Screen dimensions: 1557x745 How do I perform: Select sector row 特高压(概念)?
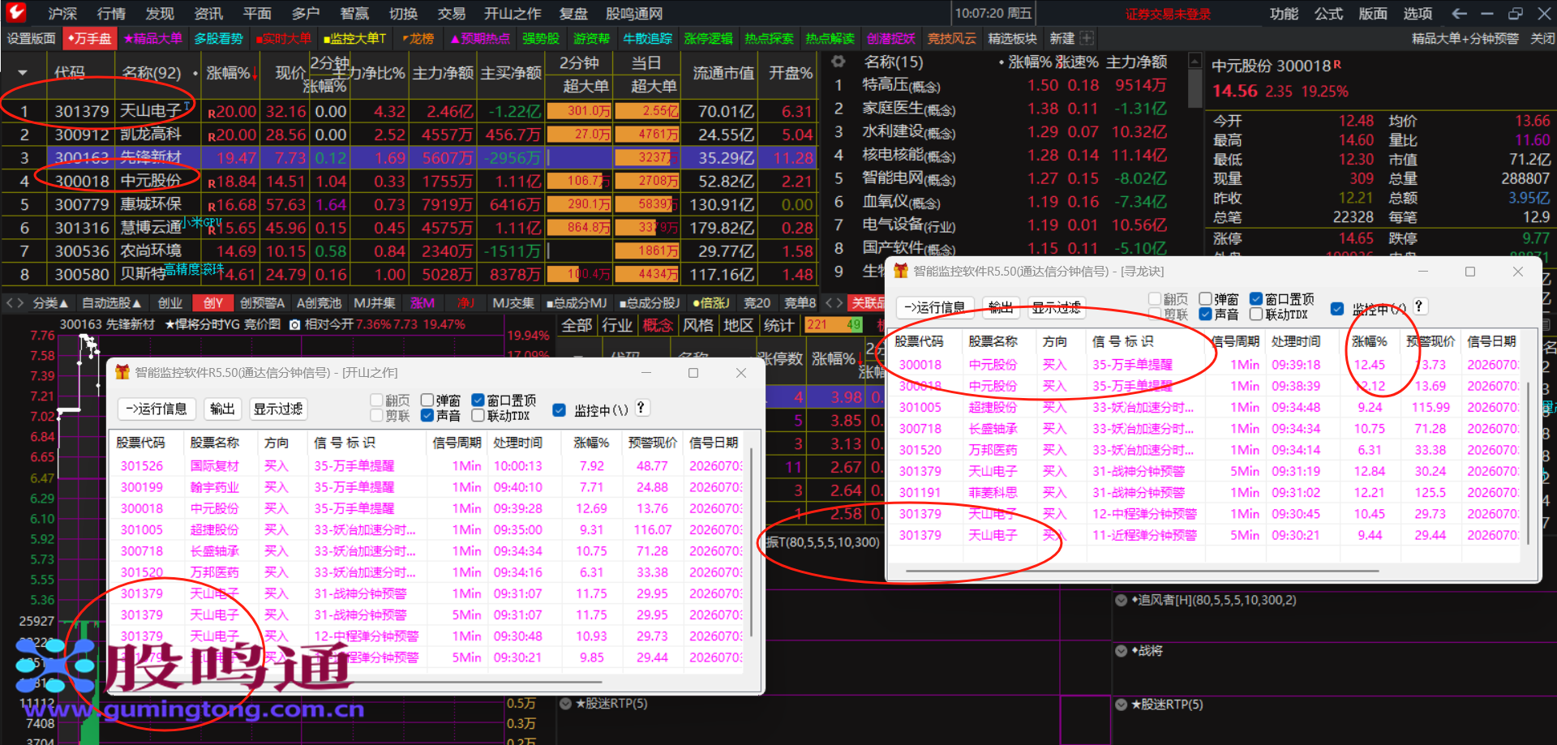[1006, 85]
